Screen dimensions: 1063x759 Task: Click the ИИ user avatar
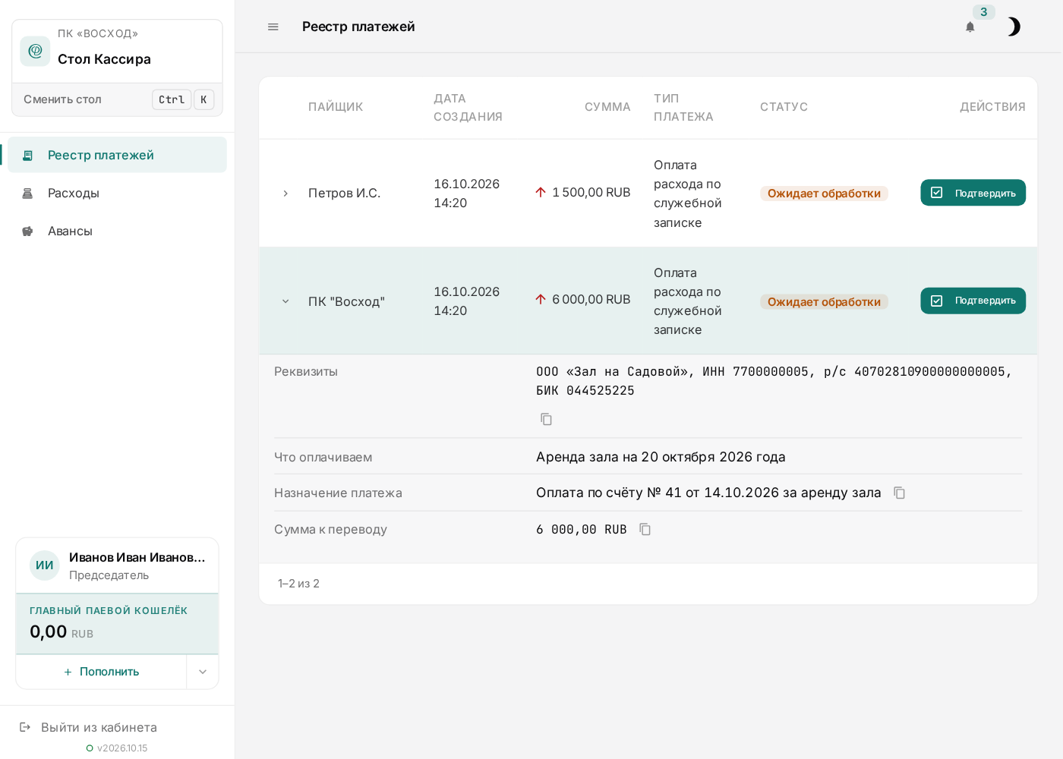45,565
